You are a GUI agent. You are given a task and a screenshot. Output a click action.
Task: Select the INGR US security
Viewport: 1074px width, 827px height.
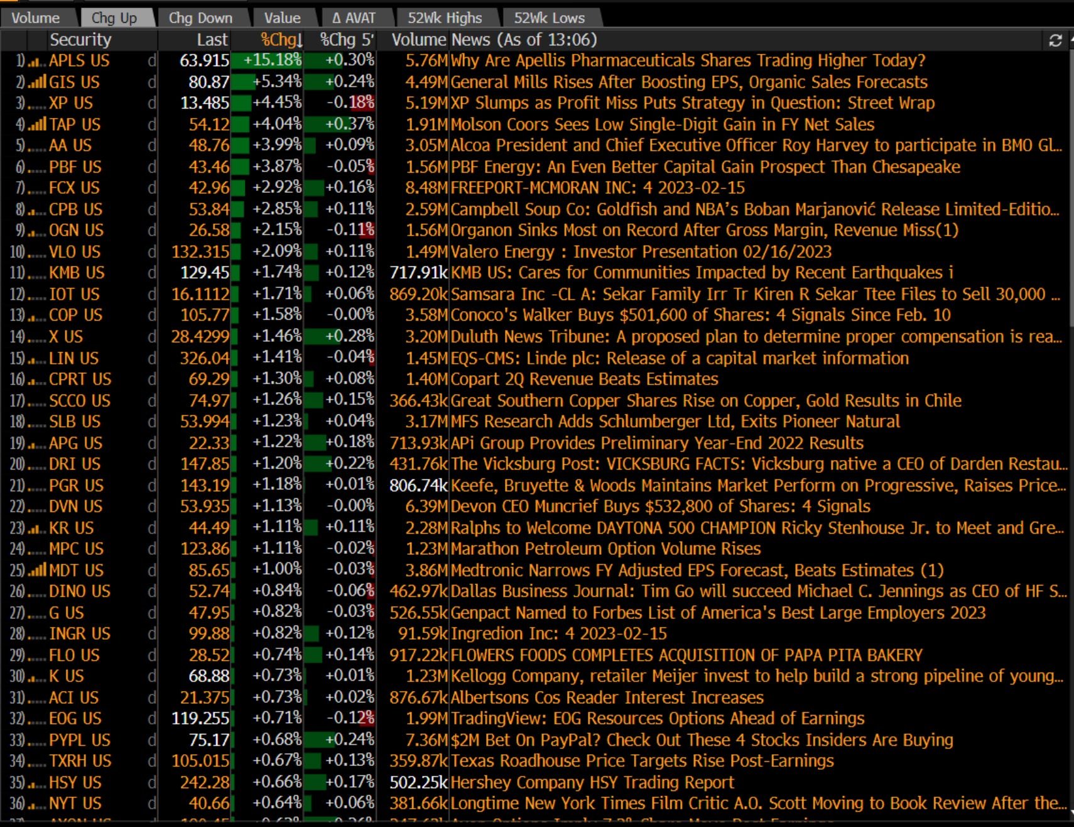tap(80, 634)
